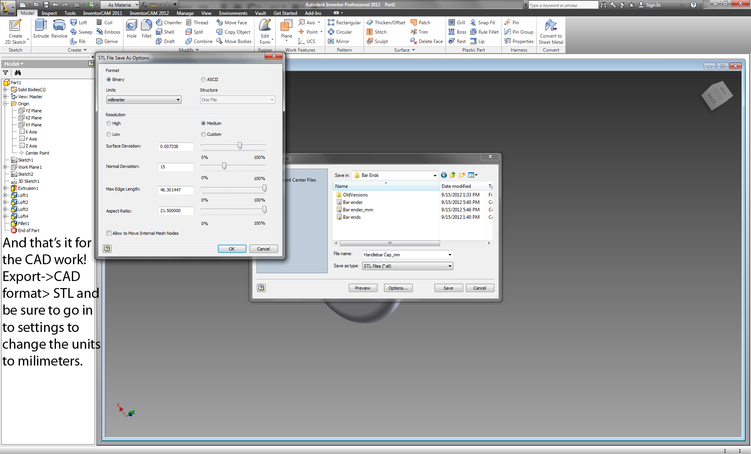Select the Emboss tool

click(108, 32)
